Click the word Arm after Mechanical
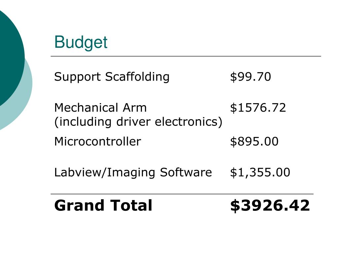This screenshot has height=253, width=338. coord(135,108)
